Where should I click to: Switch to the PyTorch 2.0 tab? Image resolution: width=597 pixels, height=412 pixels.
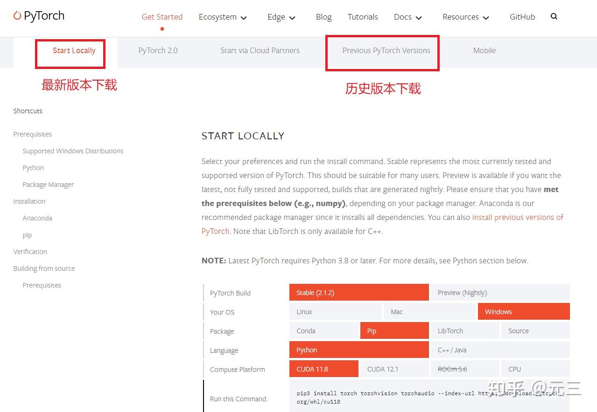tap(158, 50)
